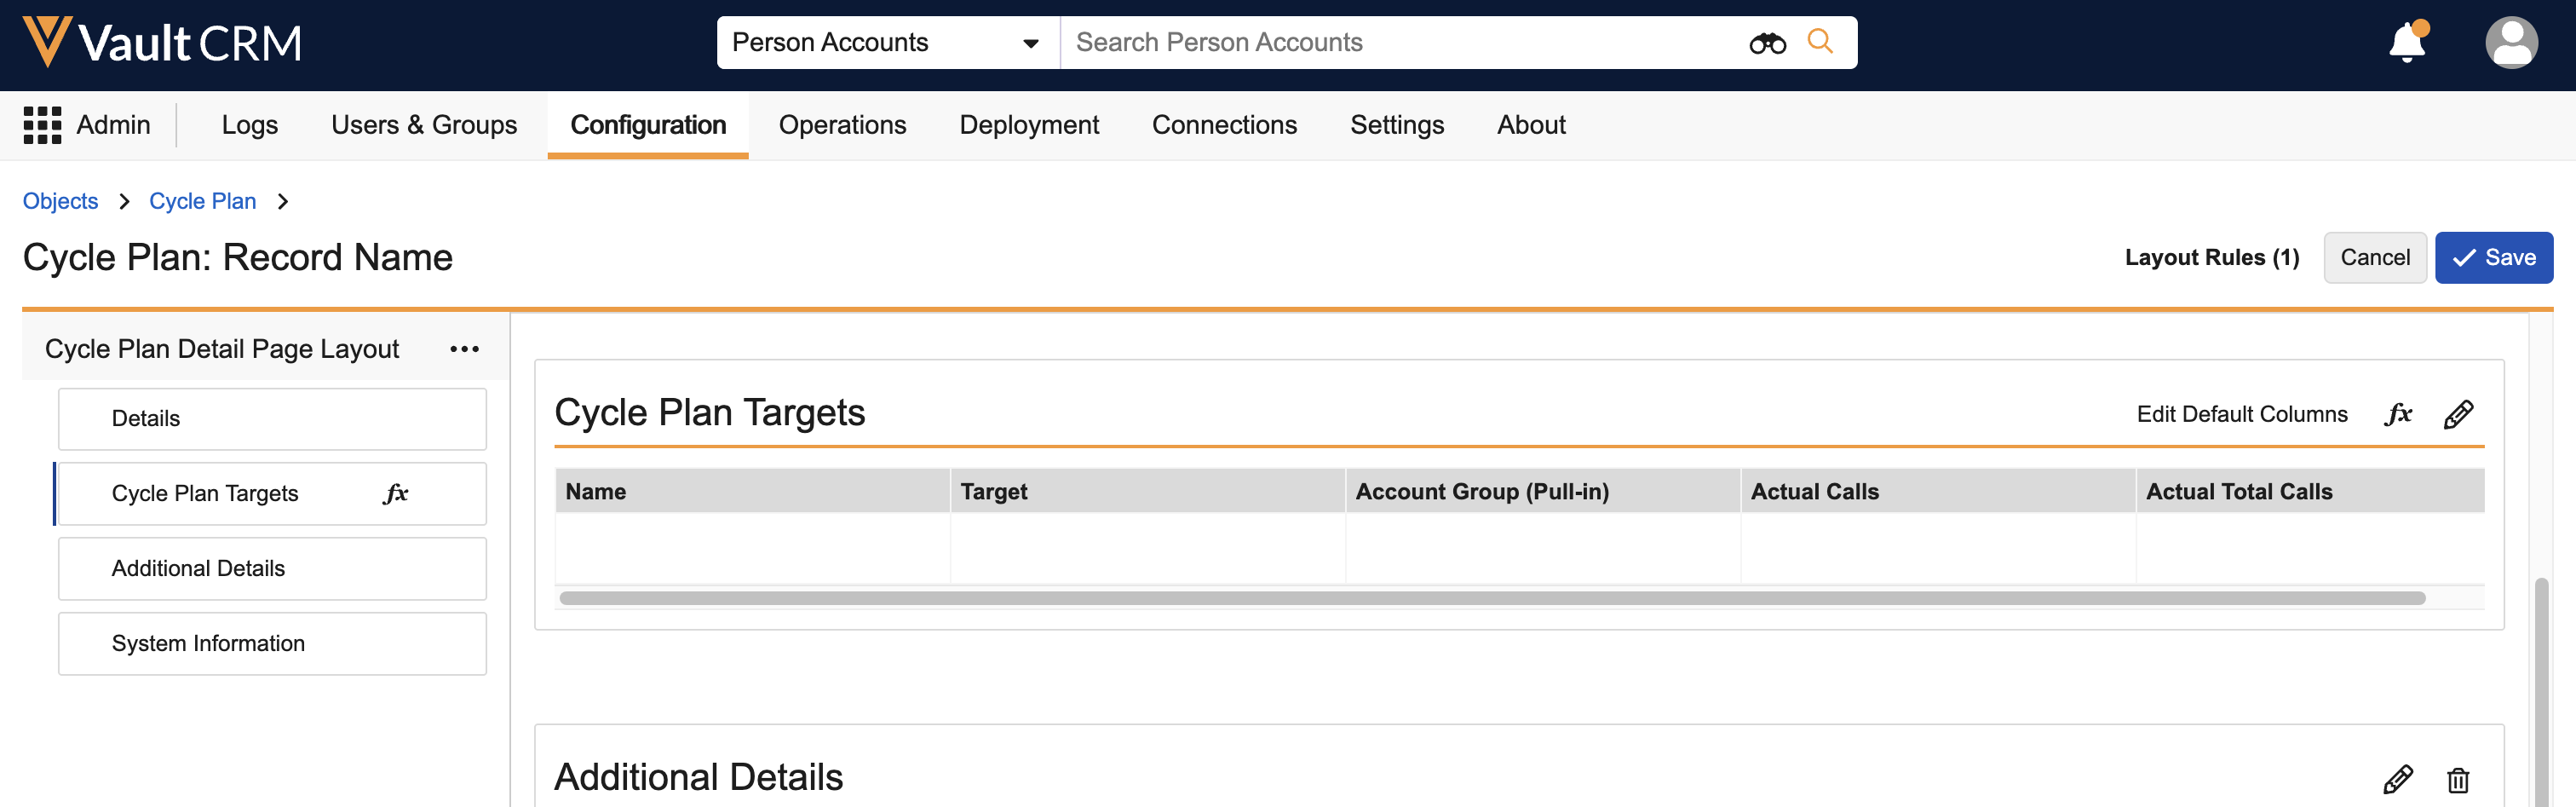
Task: Click the Vault CRM logo
Action: 163,43
